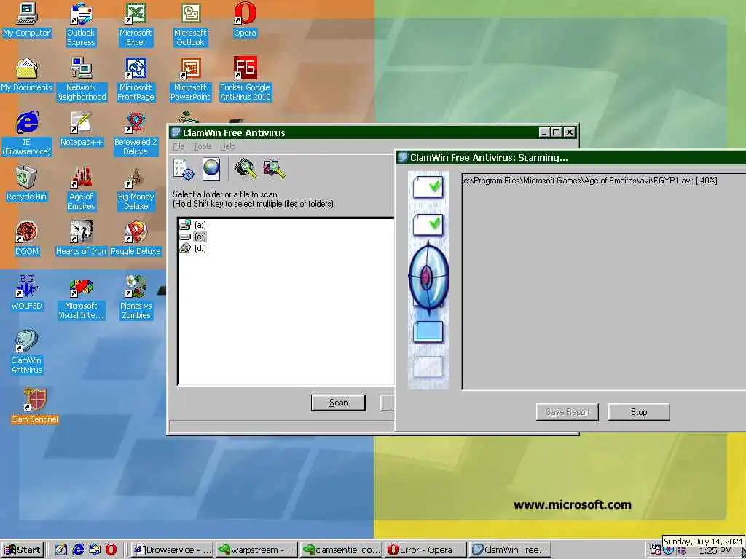The image size is (746, 559).
Task: Click the globe update virus database icon
Action: 211,169
